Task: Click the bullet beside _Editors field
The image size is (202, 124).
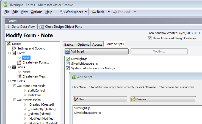Action: pos(25,114)
